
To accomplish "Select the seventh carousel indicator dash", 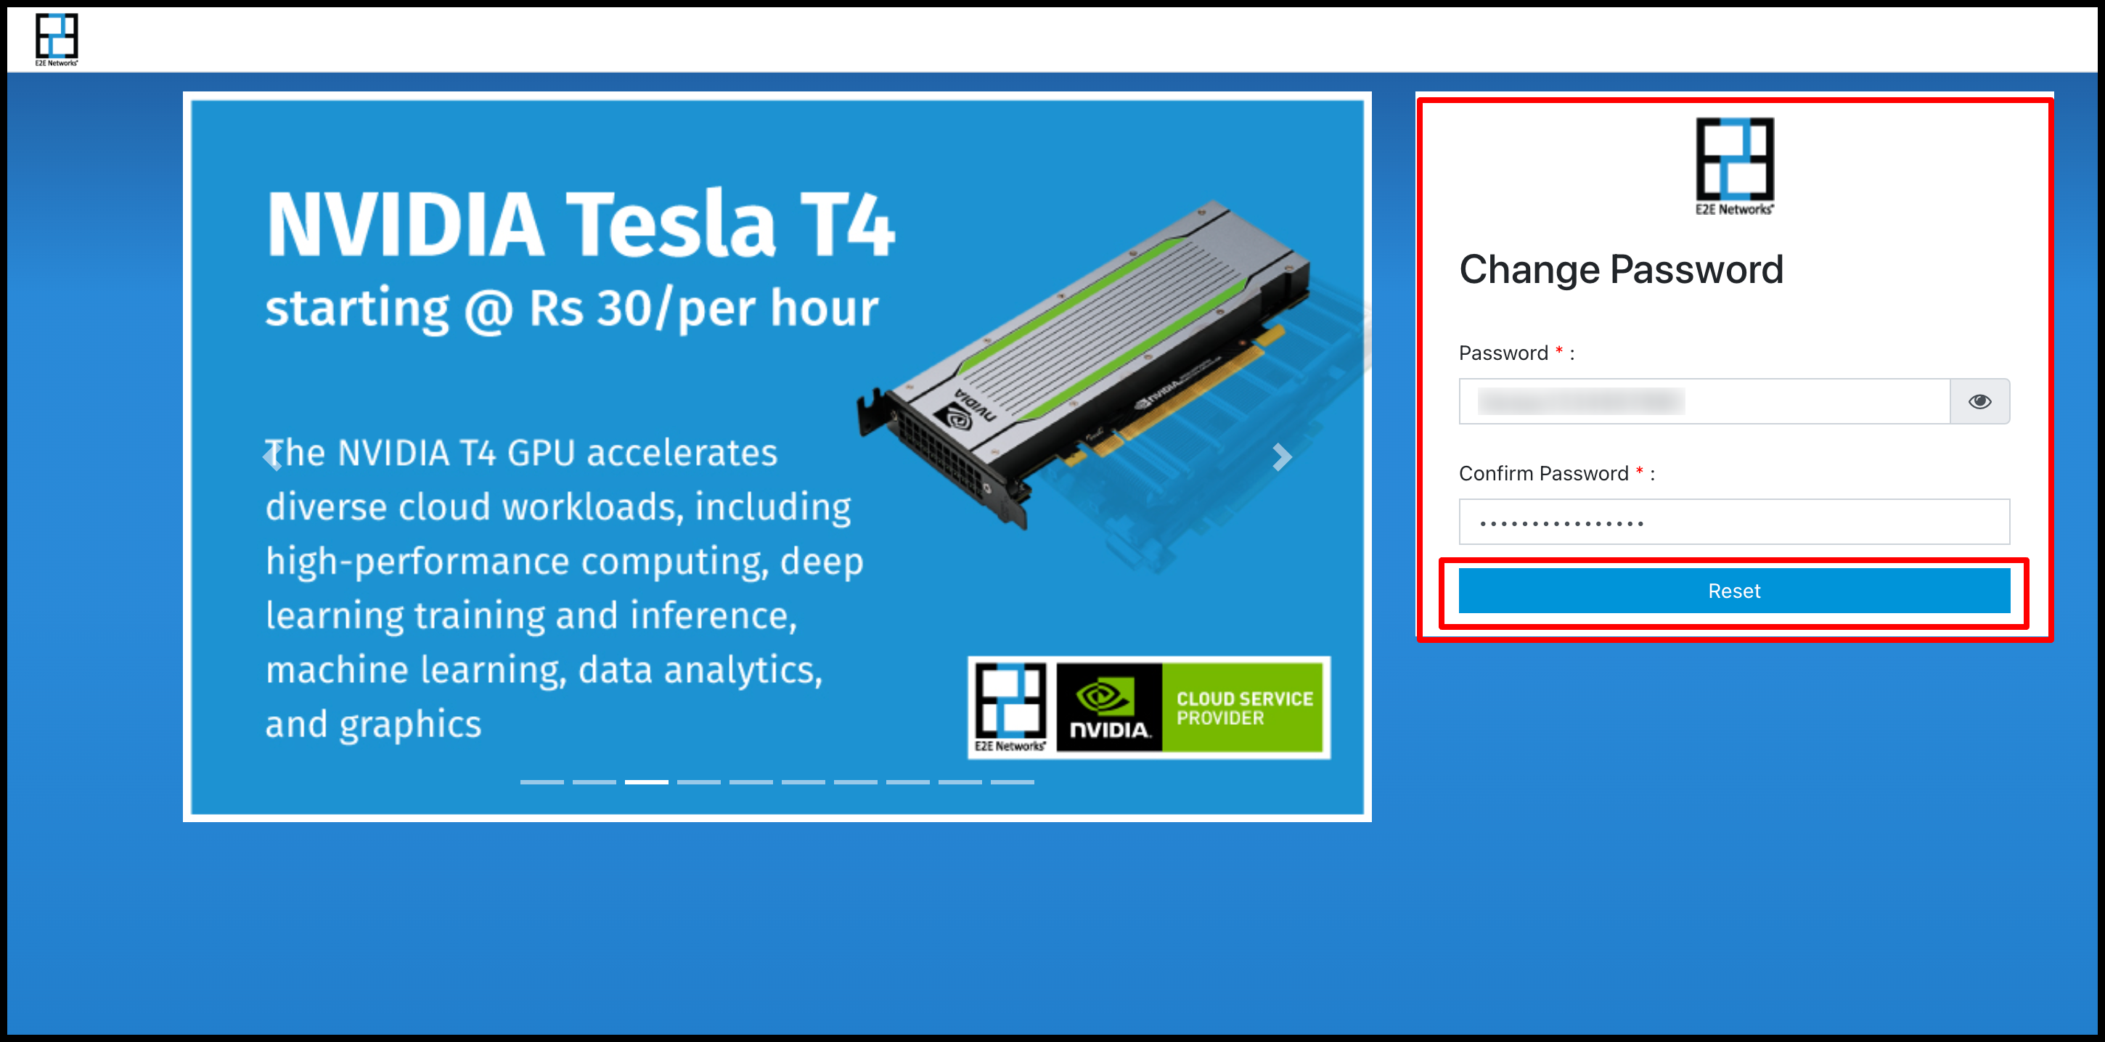I will coord(856,781).
